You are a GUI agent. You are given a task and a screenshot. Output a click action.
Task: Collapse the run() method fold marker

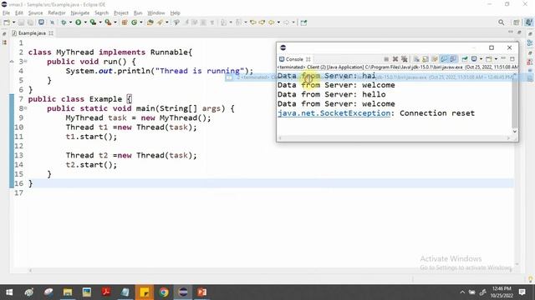(25, 62)
